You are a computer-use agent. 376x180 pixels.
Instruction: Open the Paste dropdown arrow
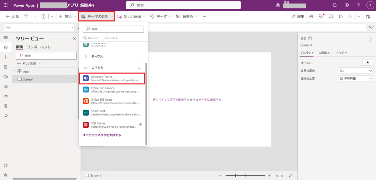(x=52, y=16)
